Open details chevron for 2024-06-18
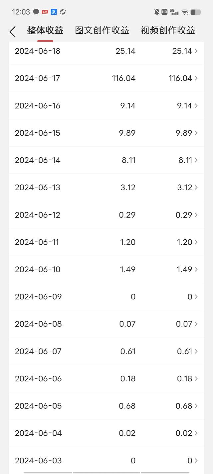 (x=196, y=51)
